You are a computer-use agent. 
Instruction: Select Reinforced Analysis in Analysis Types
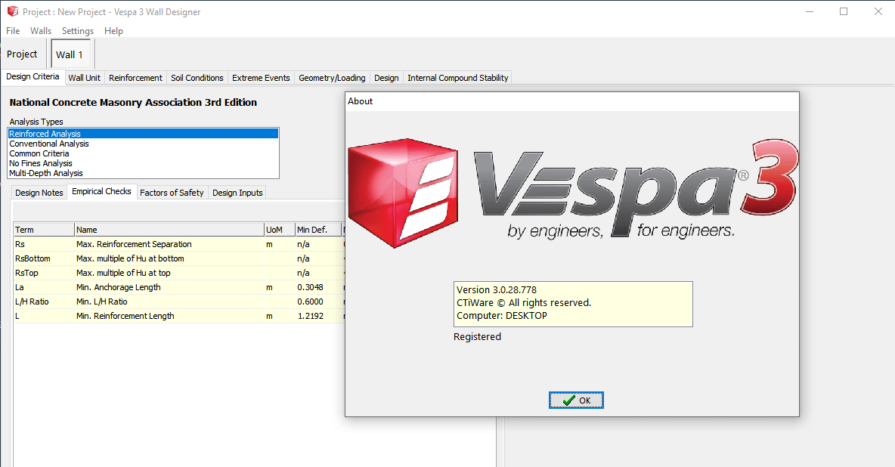tap(144, 134)
